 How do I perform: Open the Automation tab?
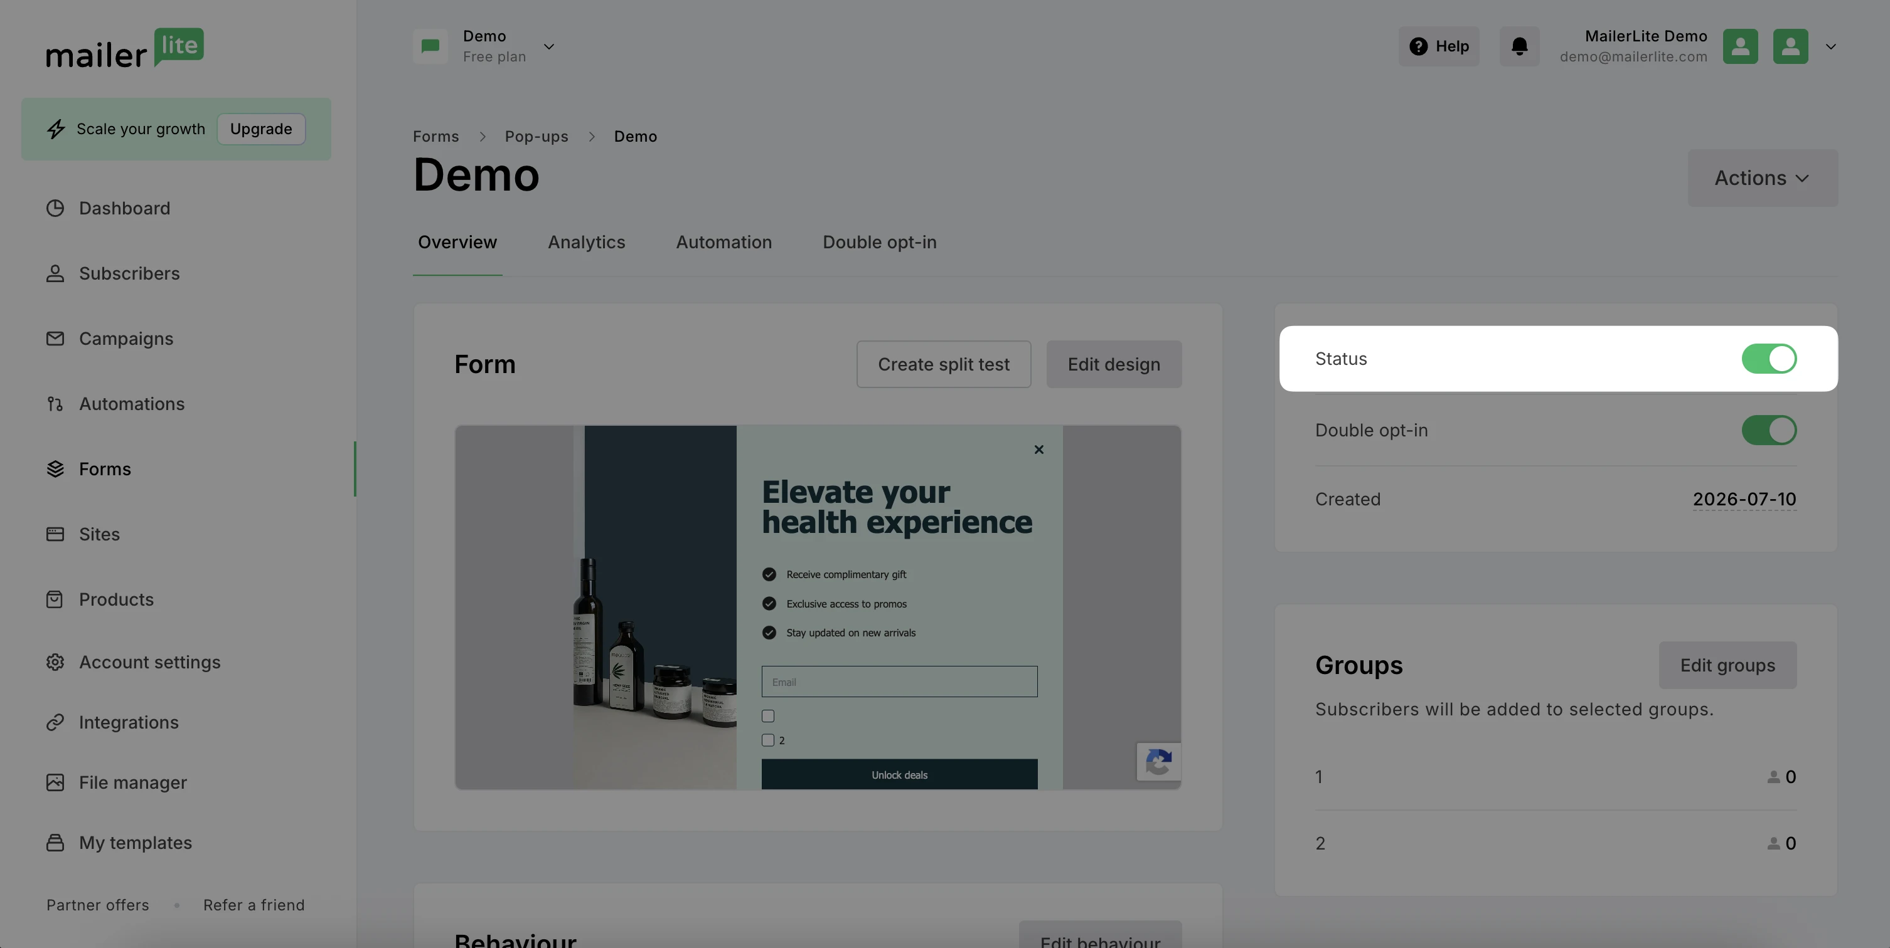pyautogui.click(x=723, y=243)
